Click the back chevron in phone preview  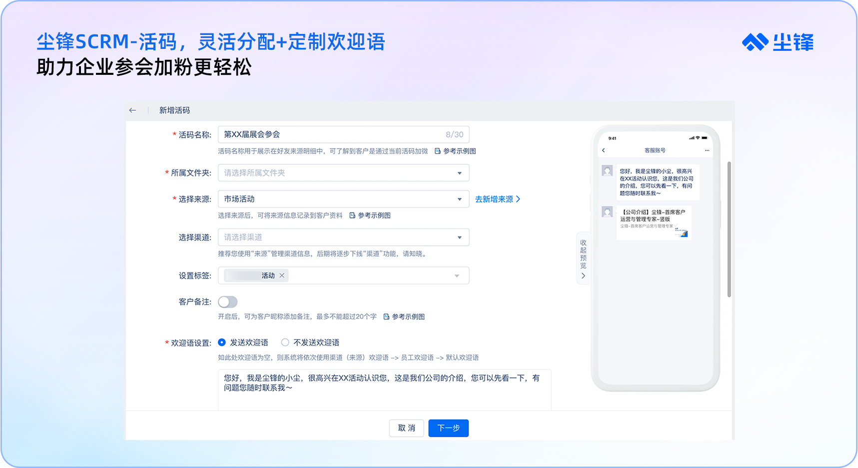click(x=604, y=150)
